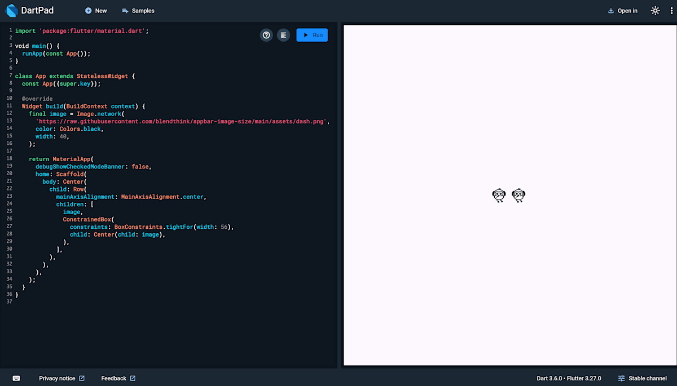Click the DartPad title text
Image resolution: width=677 pixels, height=386 pixels.
(37, 10)
